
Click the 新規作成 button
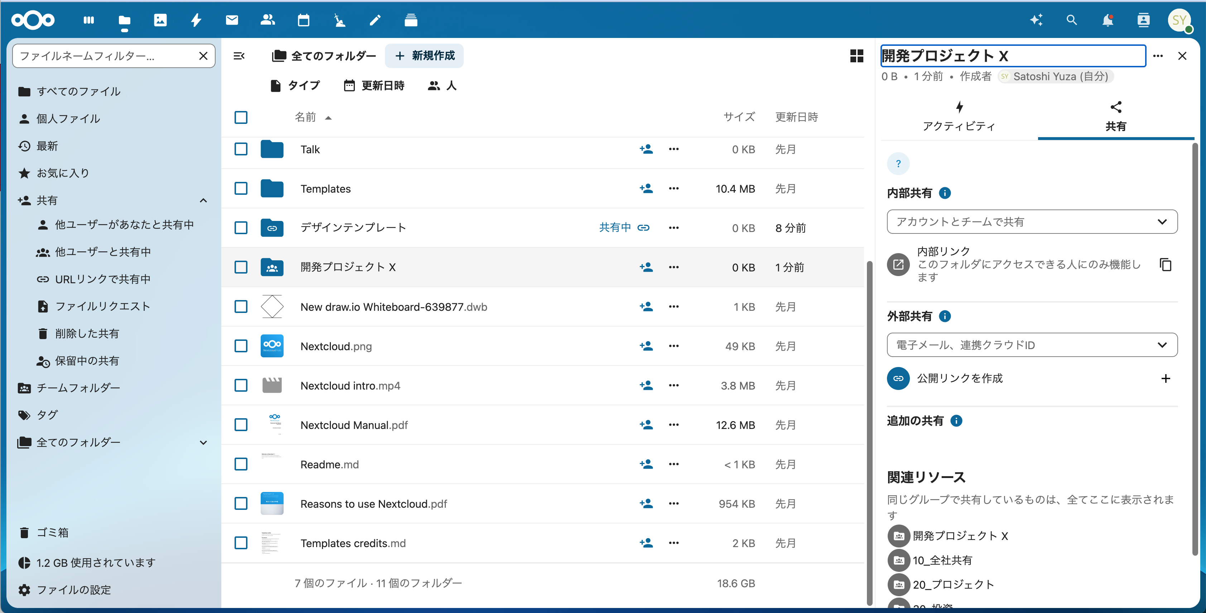(424, 56)
